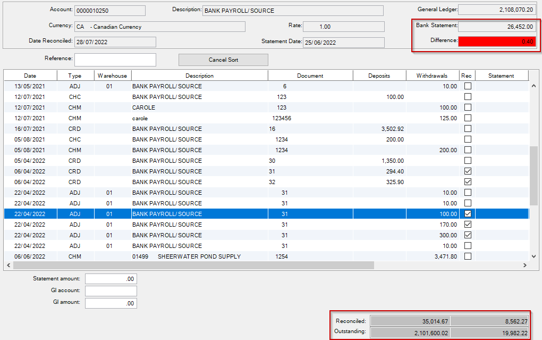542x340 pixels.
Task: Check Rec box for SHEERWATER POND SUPPLY row
Action: (468, 256)
